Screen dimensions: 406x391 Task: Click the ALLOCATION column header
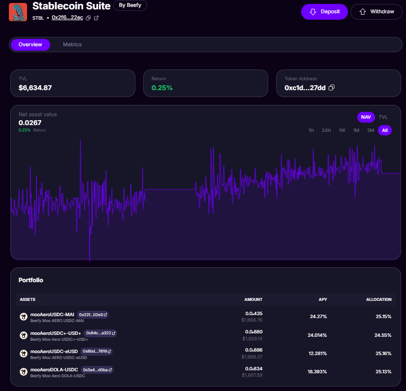coord(378,299)
